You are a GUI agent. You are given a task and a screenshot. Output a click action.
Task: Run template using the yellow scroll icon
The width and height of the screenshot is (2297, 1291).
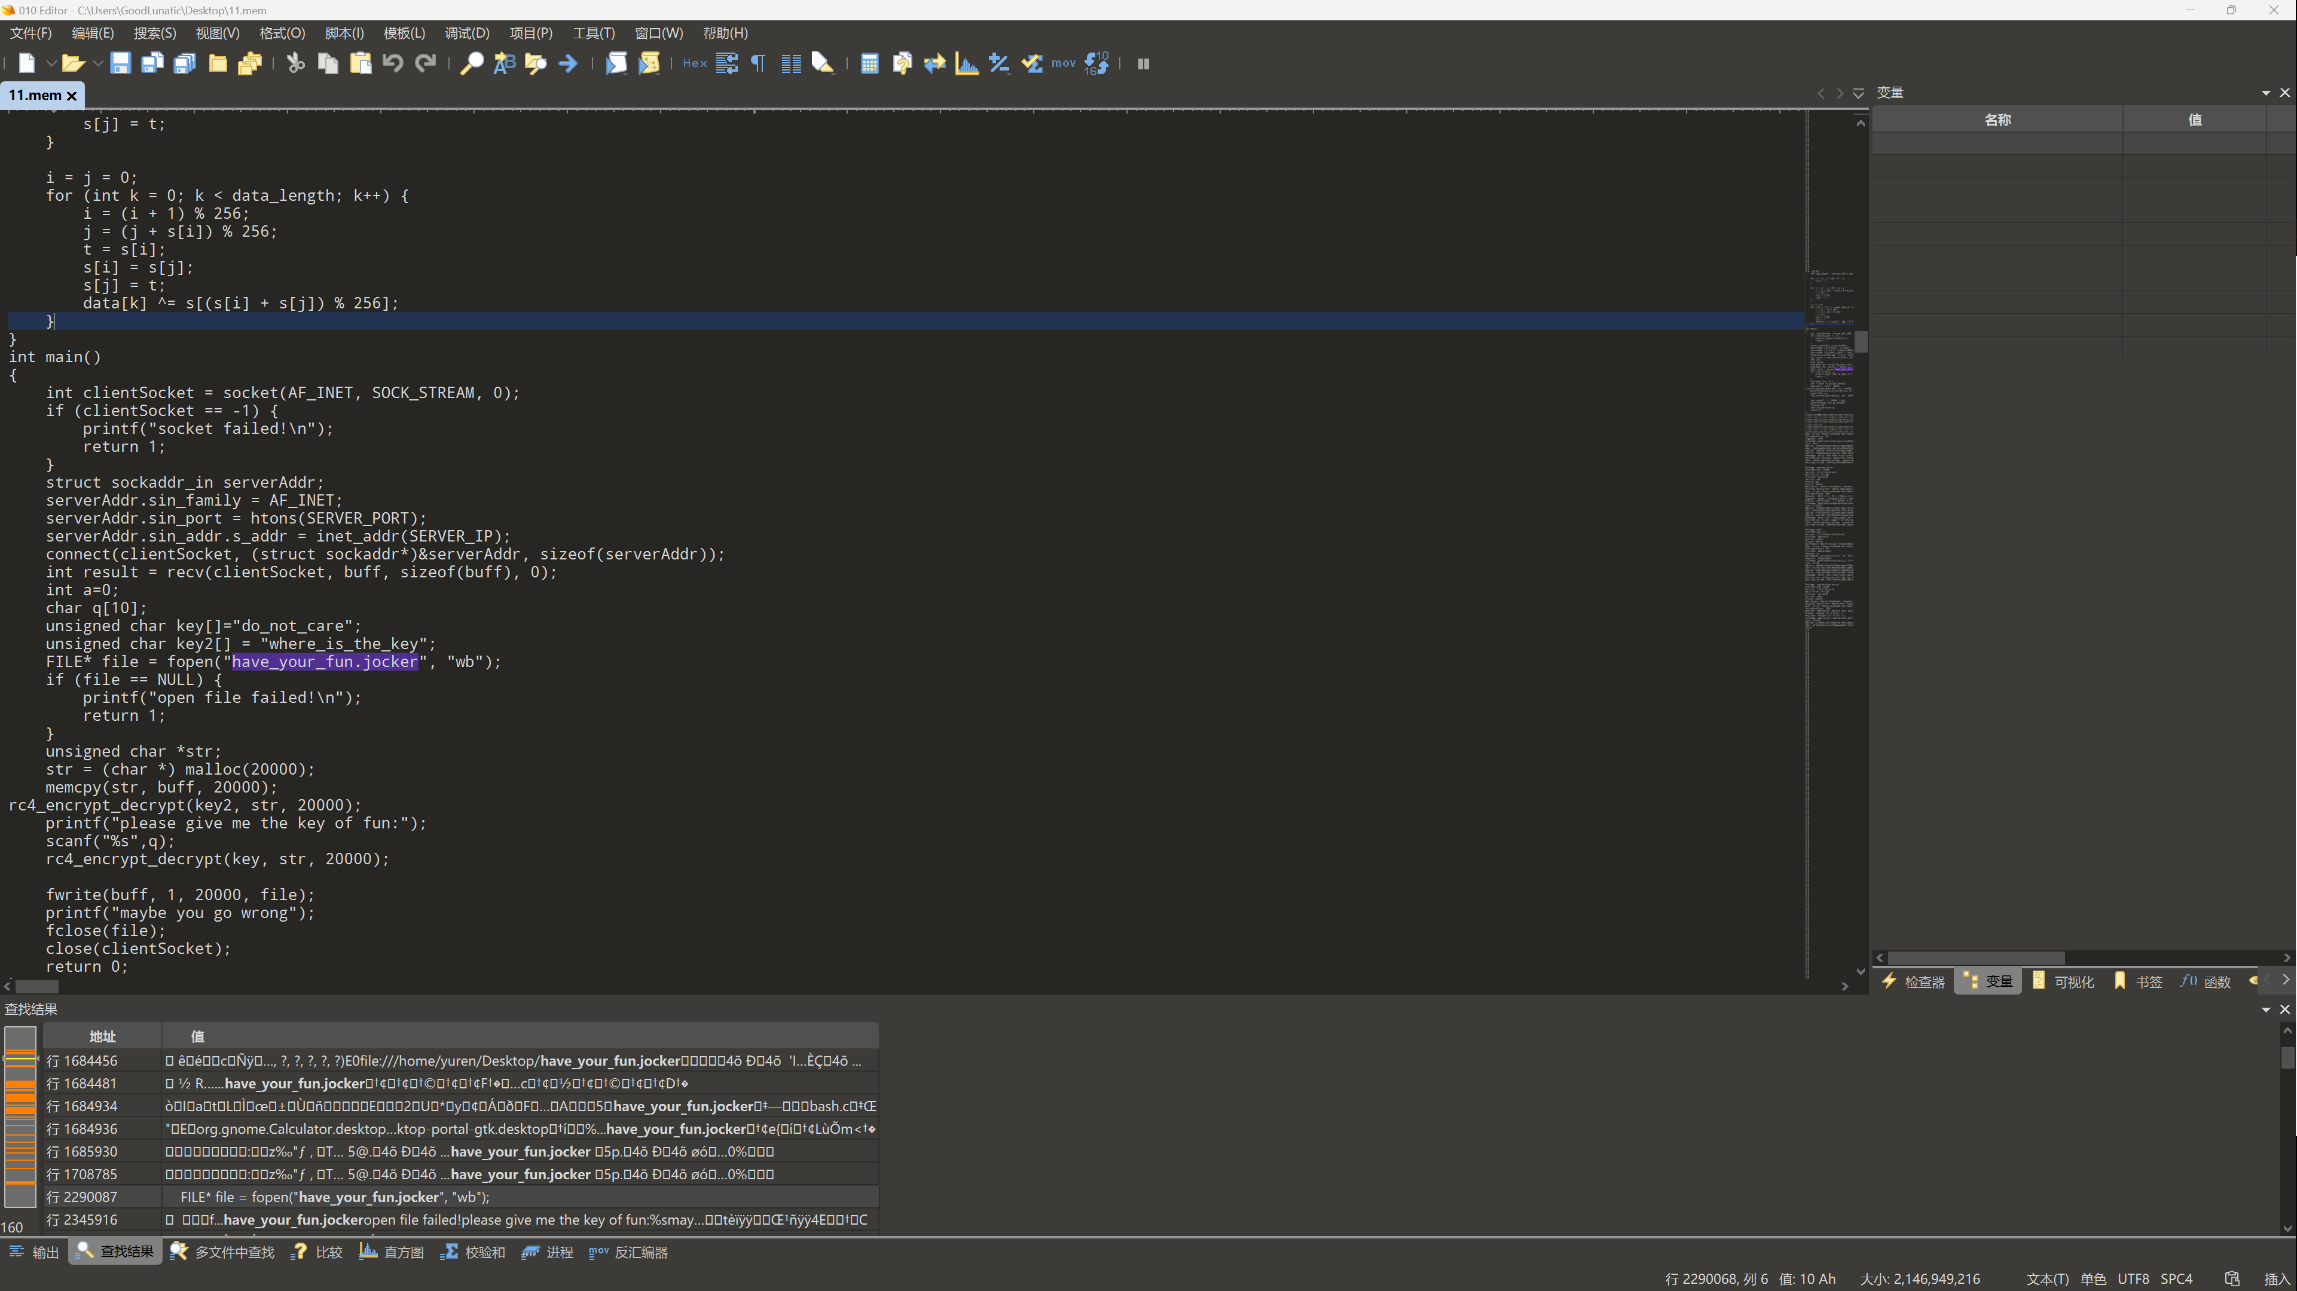pos(649,63)
